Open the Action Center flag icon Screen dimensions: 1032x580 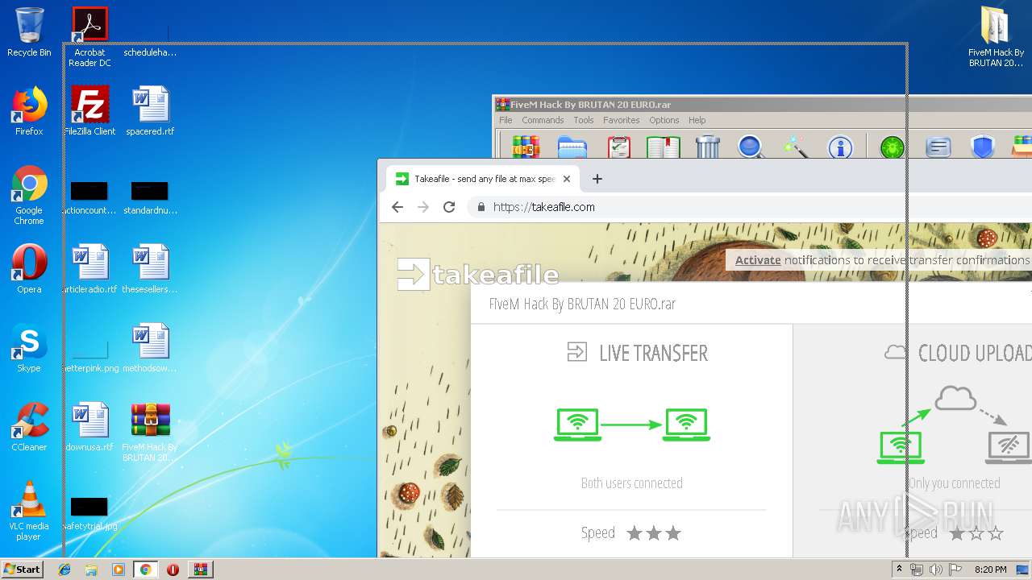(955, 570)
